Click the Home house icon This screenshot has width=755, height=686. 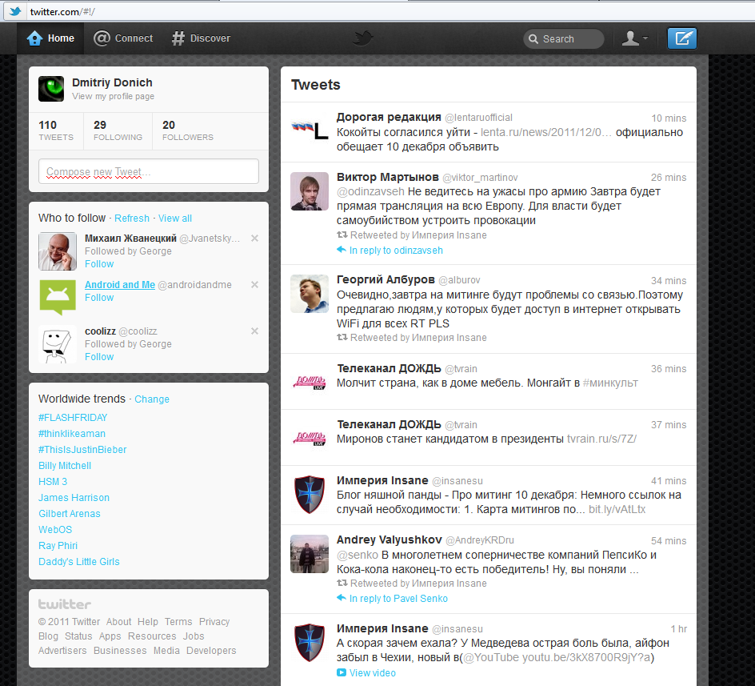tap(34, 38)
